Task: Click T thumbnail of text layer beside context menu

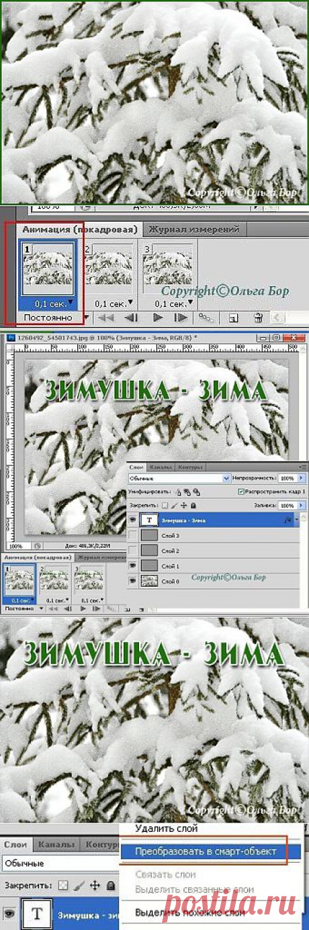Action: click(36, 913)
